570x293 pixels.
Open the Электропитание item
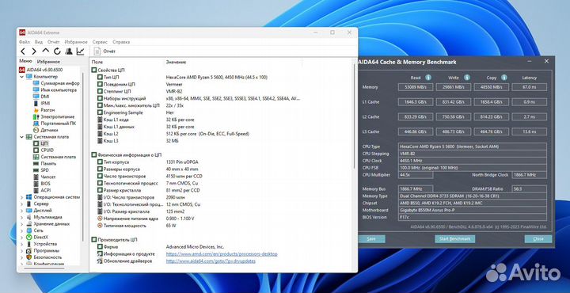pos(54,116)
